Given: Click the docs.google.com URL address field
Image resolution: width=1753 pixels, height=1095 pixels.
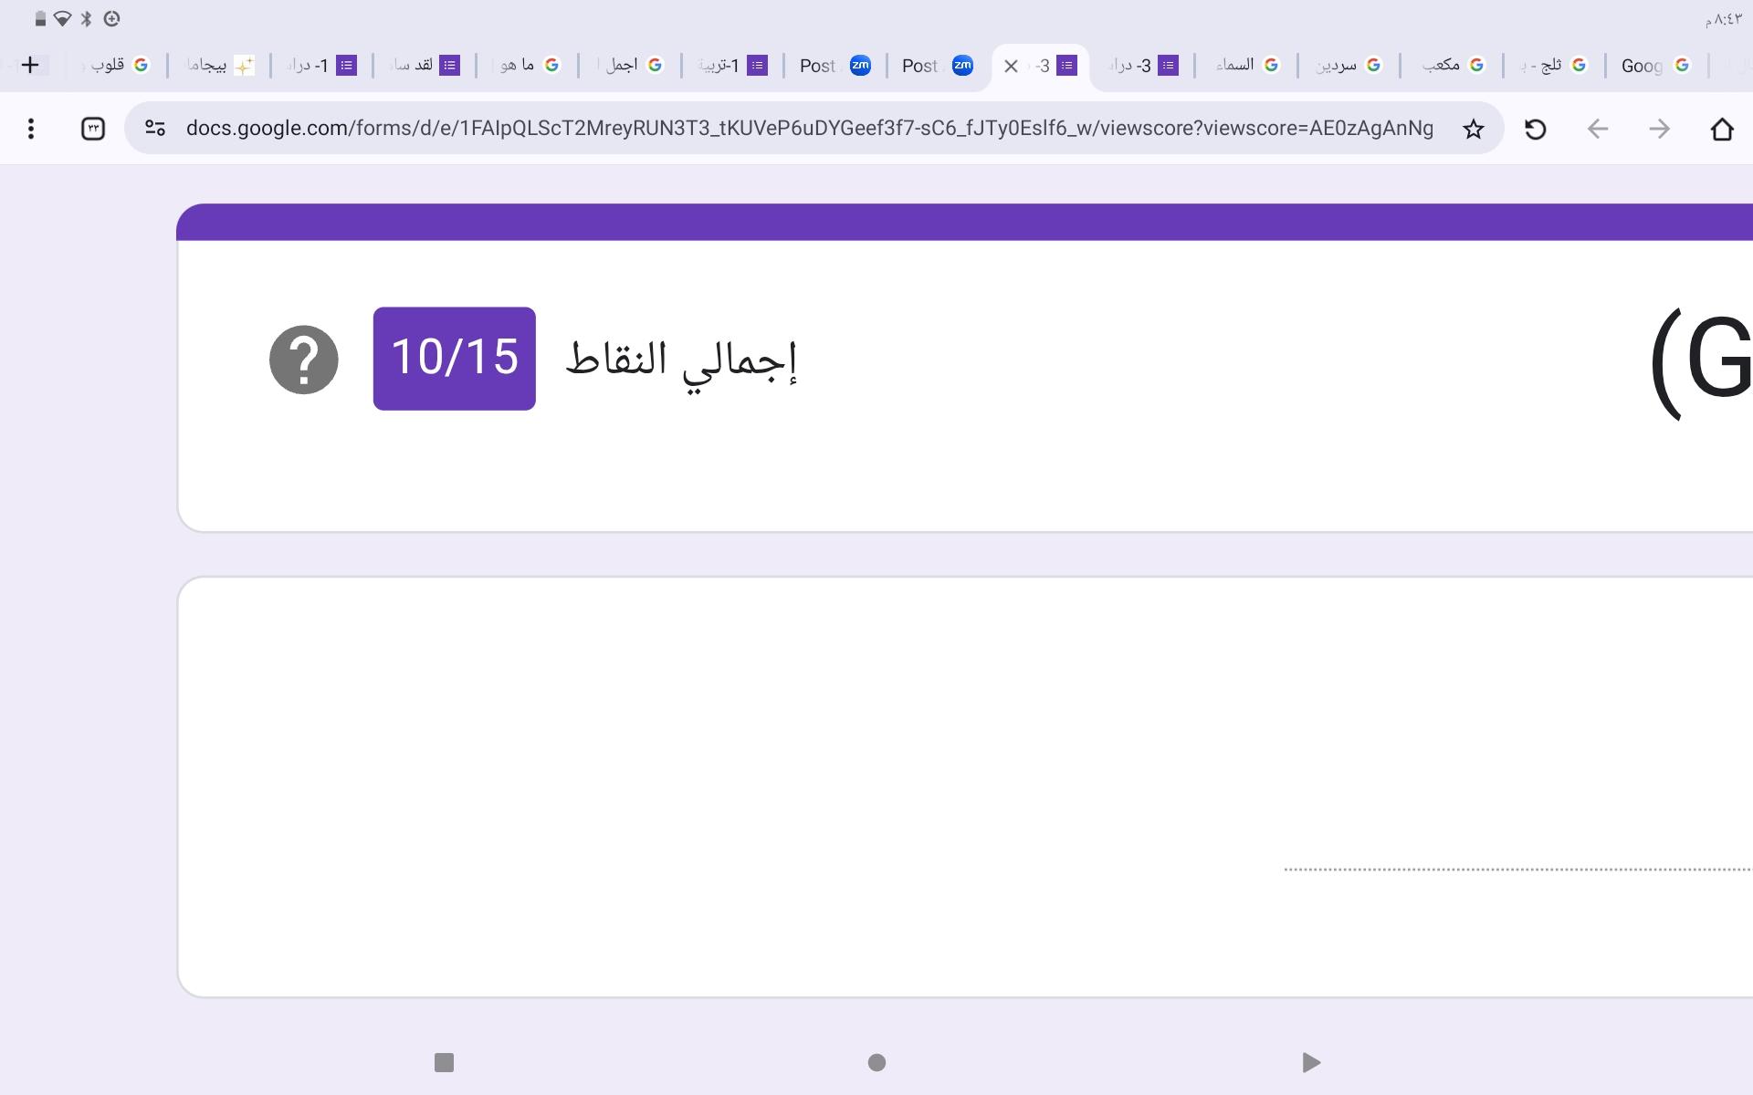Looking at the screenshot, I should pyautogui.click(x=808, y=129).
